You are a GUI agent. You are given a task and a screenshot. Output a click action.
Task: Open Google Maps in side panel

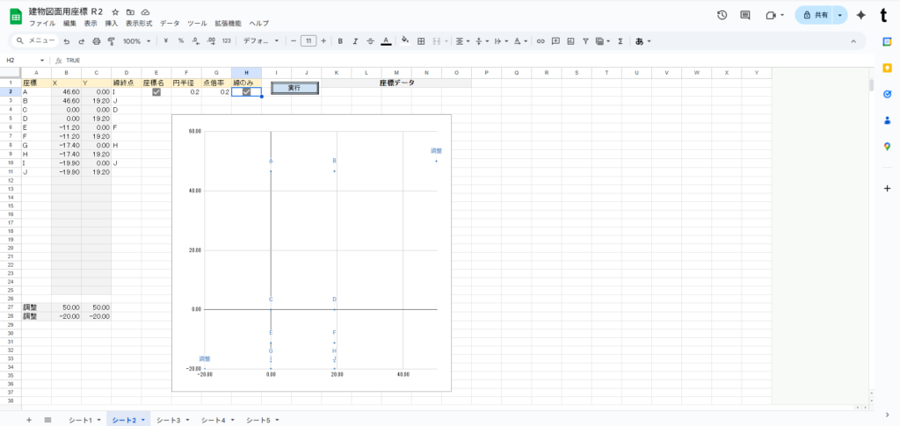click(x=887, y=147)
